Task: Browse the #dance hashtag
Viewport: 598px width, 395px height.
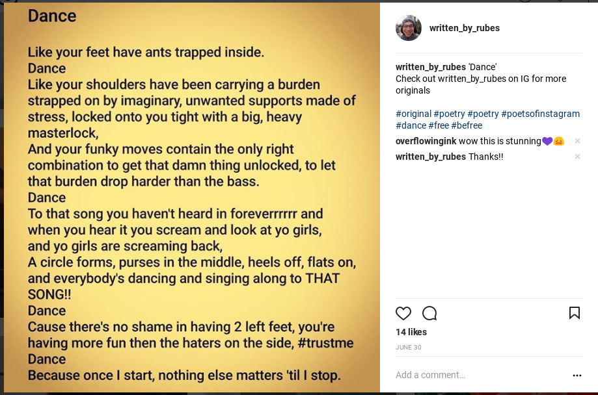Action: point(411,125)
